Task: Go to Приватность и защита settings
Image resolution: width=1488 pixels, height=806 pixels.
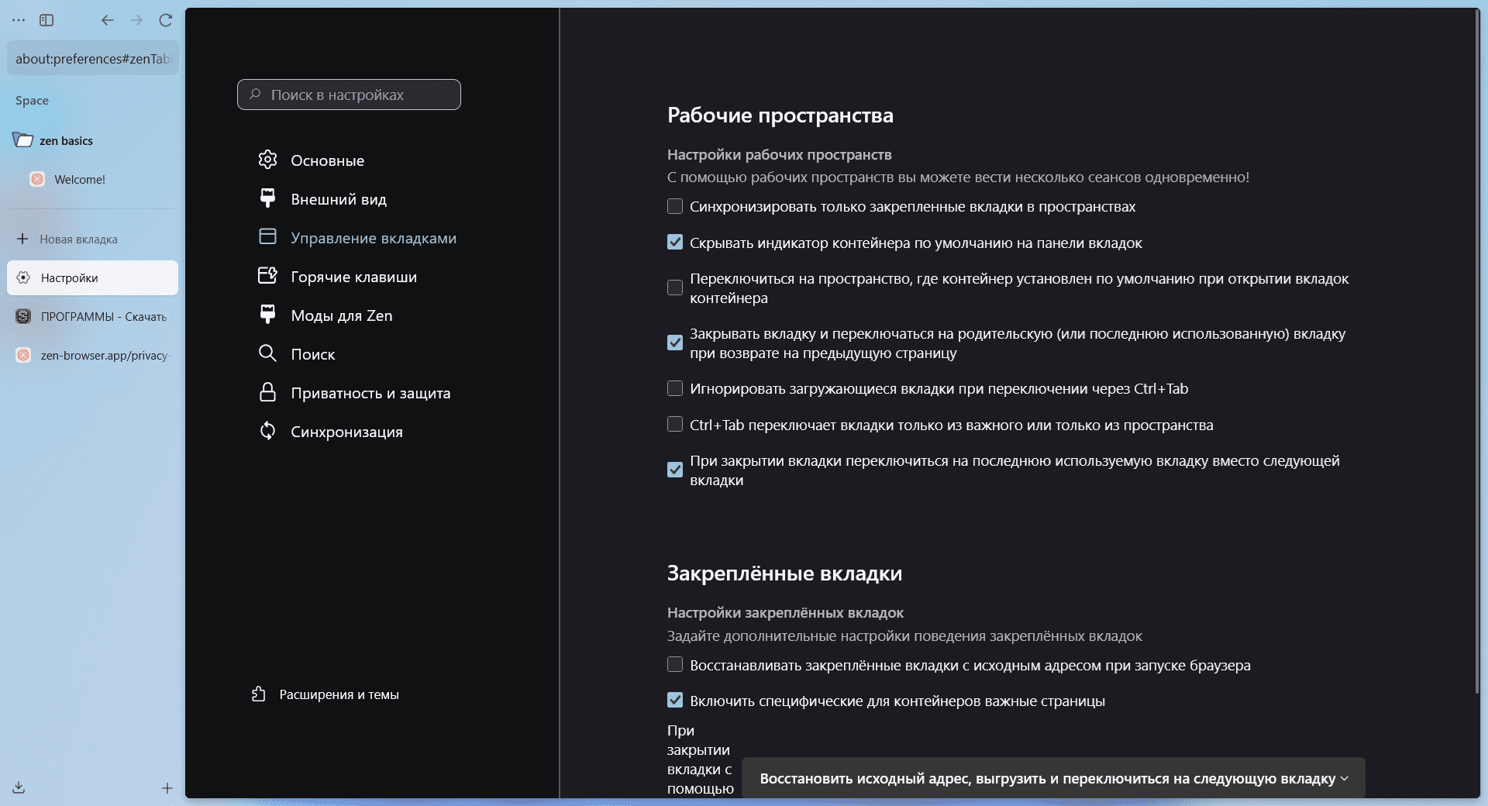Action: 370,393
